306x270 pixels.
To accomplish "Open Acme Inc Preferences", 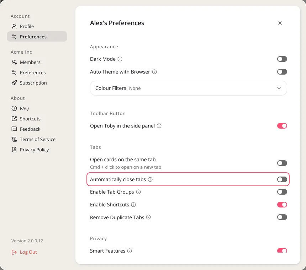I will coord(37,72).
